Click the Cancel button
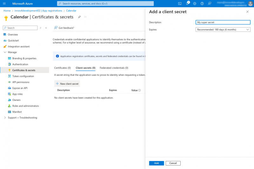 click(173, 163)
